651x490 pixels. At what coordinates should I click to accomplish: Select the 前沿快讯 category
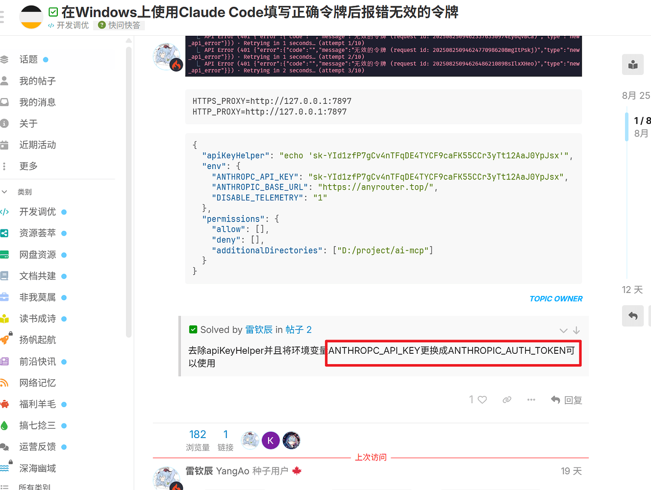pyautogui.click(x=37, y=362)
